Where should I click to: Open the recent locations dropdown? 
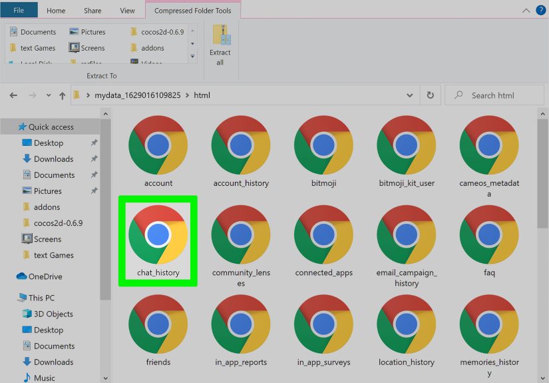pyautogui.click(x=49, y=95)
